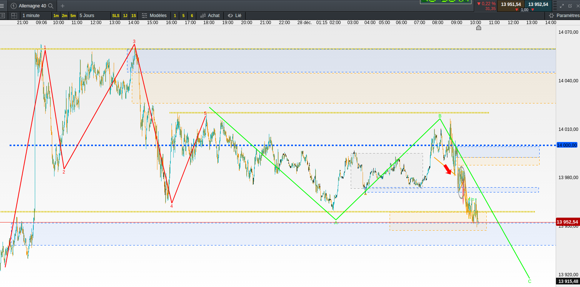Select the 1S period shortcut
The image size is (580, 287).
(134, 16)
